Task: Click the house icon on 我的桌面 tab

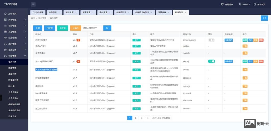Action: 33,12
